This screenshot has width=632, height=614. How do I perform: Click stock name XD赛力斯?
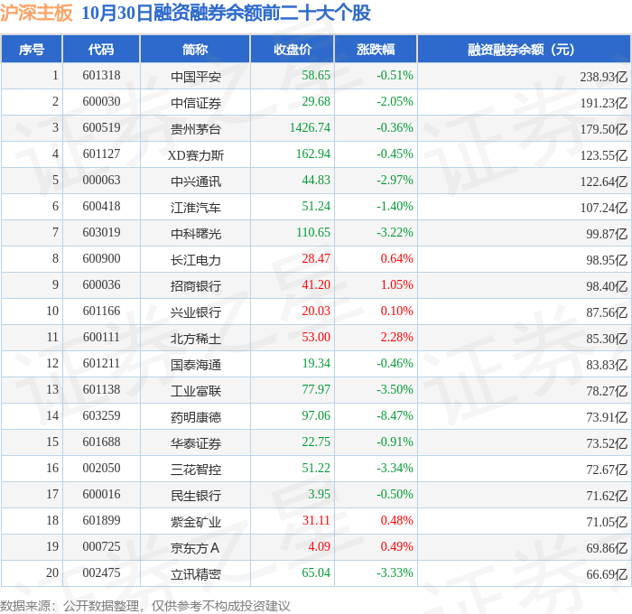click(196, 155)
